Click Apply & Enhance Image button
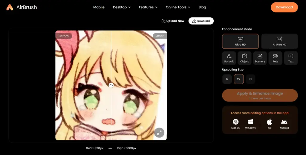306x155 pixels. click(260, 95)
